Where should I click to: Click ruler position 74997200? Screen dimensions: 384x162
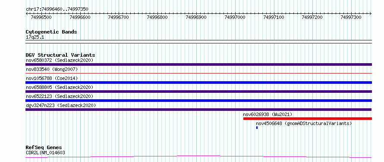tap(312, 17)
